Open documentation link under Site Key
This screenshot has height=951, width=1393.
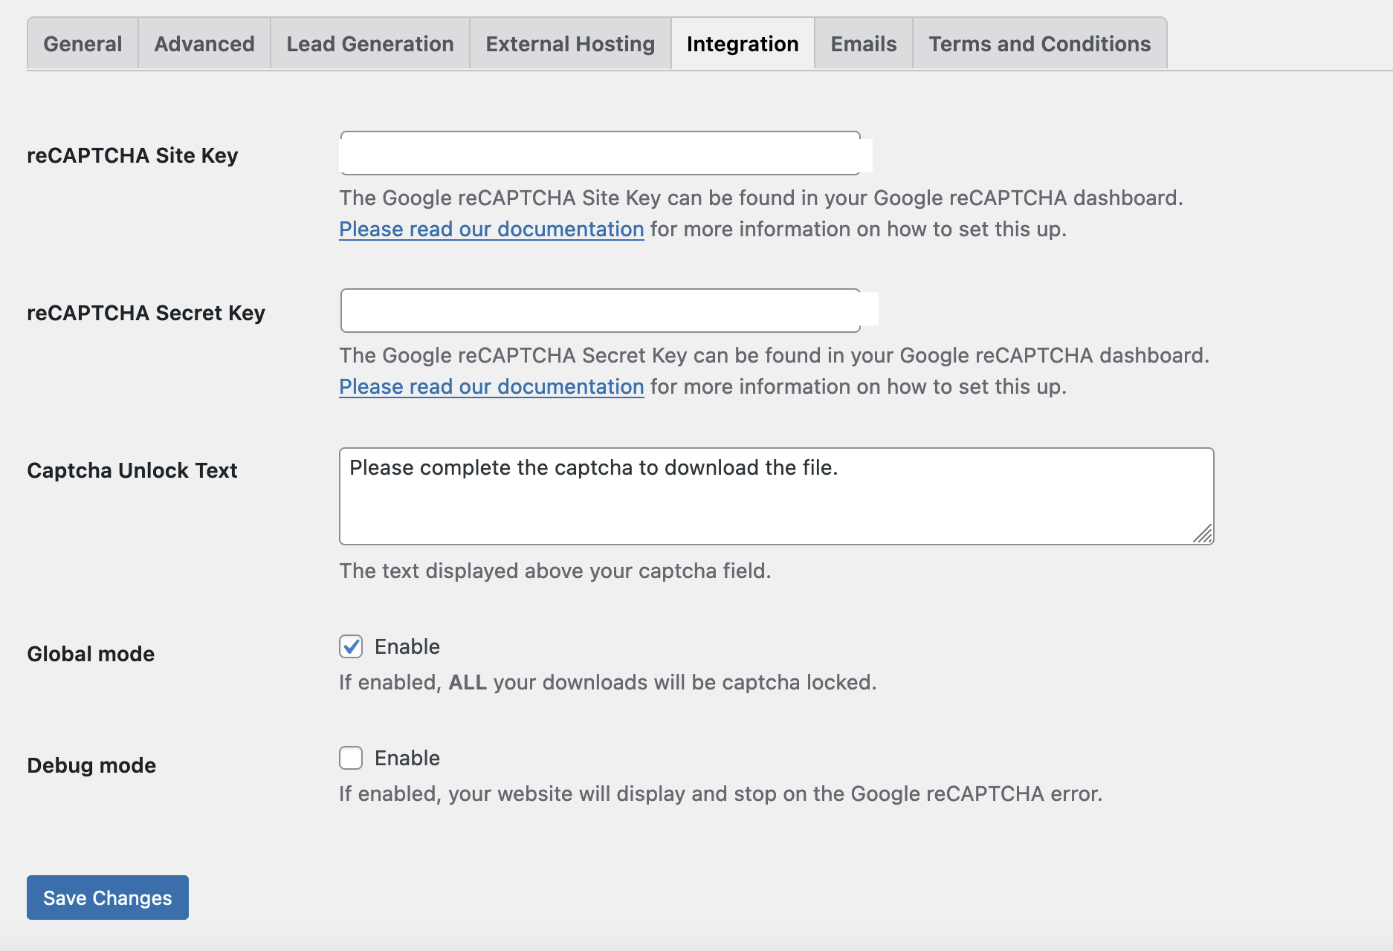pyautogui.click(x=491, y=229)
